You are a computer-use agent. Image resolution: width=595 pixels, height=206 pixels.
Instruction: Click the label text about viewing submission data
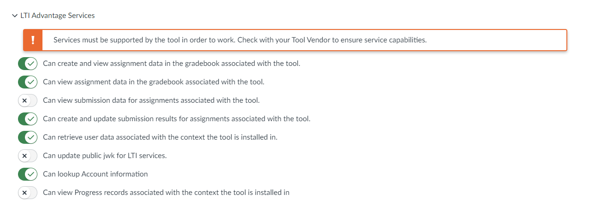[x=151, y=100]
